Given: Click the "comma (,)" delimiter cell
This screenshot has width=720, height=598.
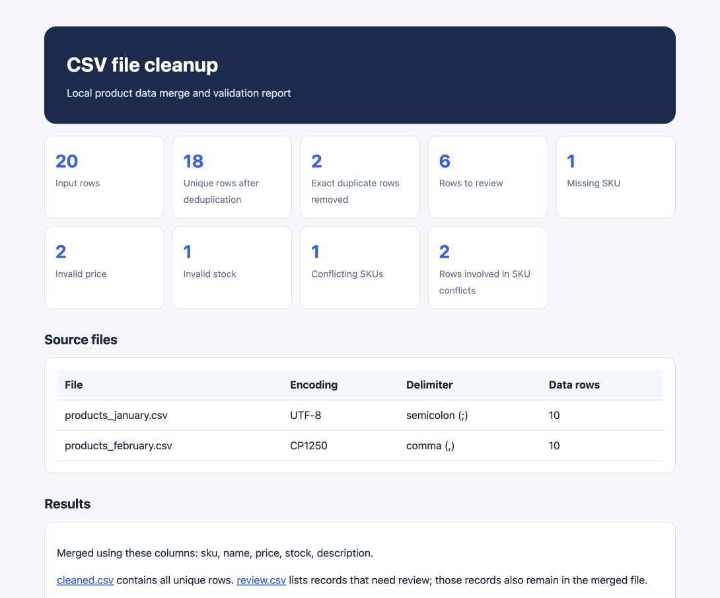Looking at the screenshot, I should pyautogui.click(x=430, y=446).
